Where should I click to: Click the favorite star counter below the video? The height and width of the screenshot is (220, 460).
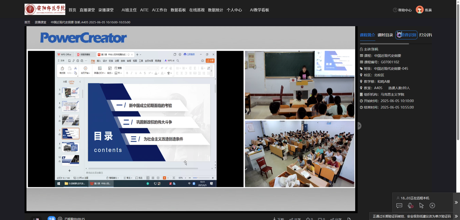click(309, 219)
